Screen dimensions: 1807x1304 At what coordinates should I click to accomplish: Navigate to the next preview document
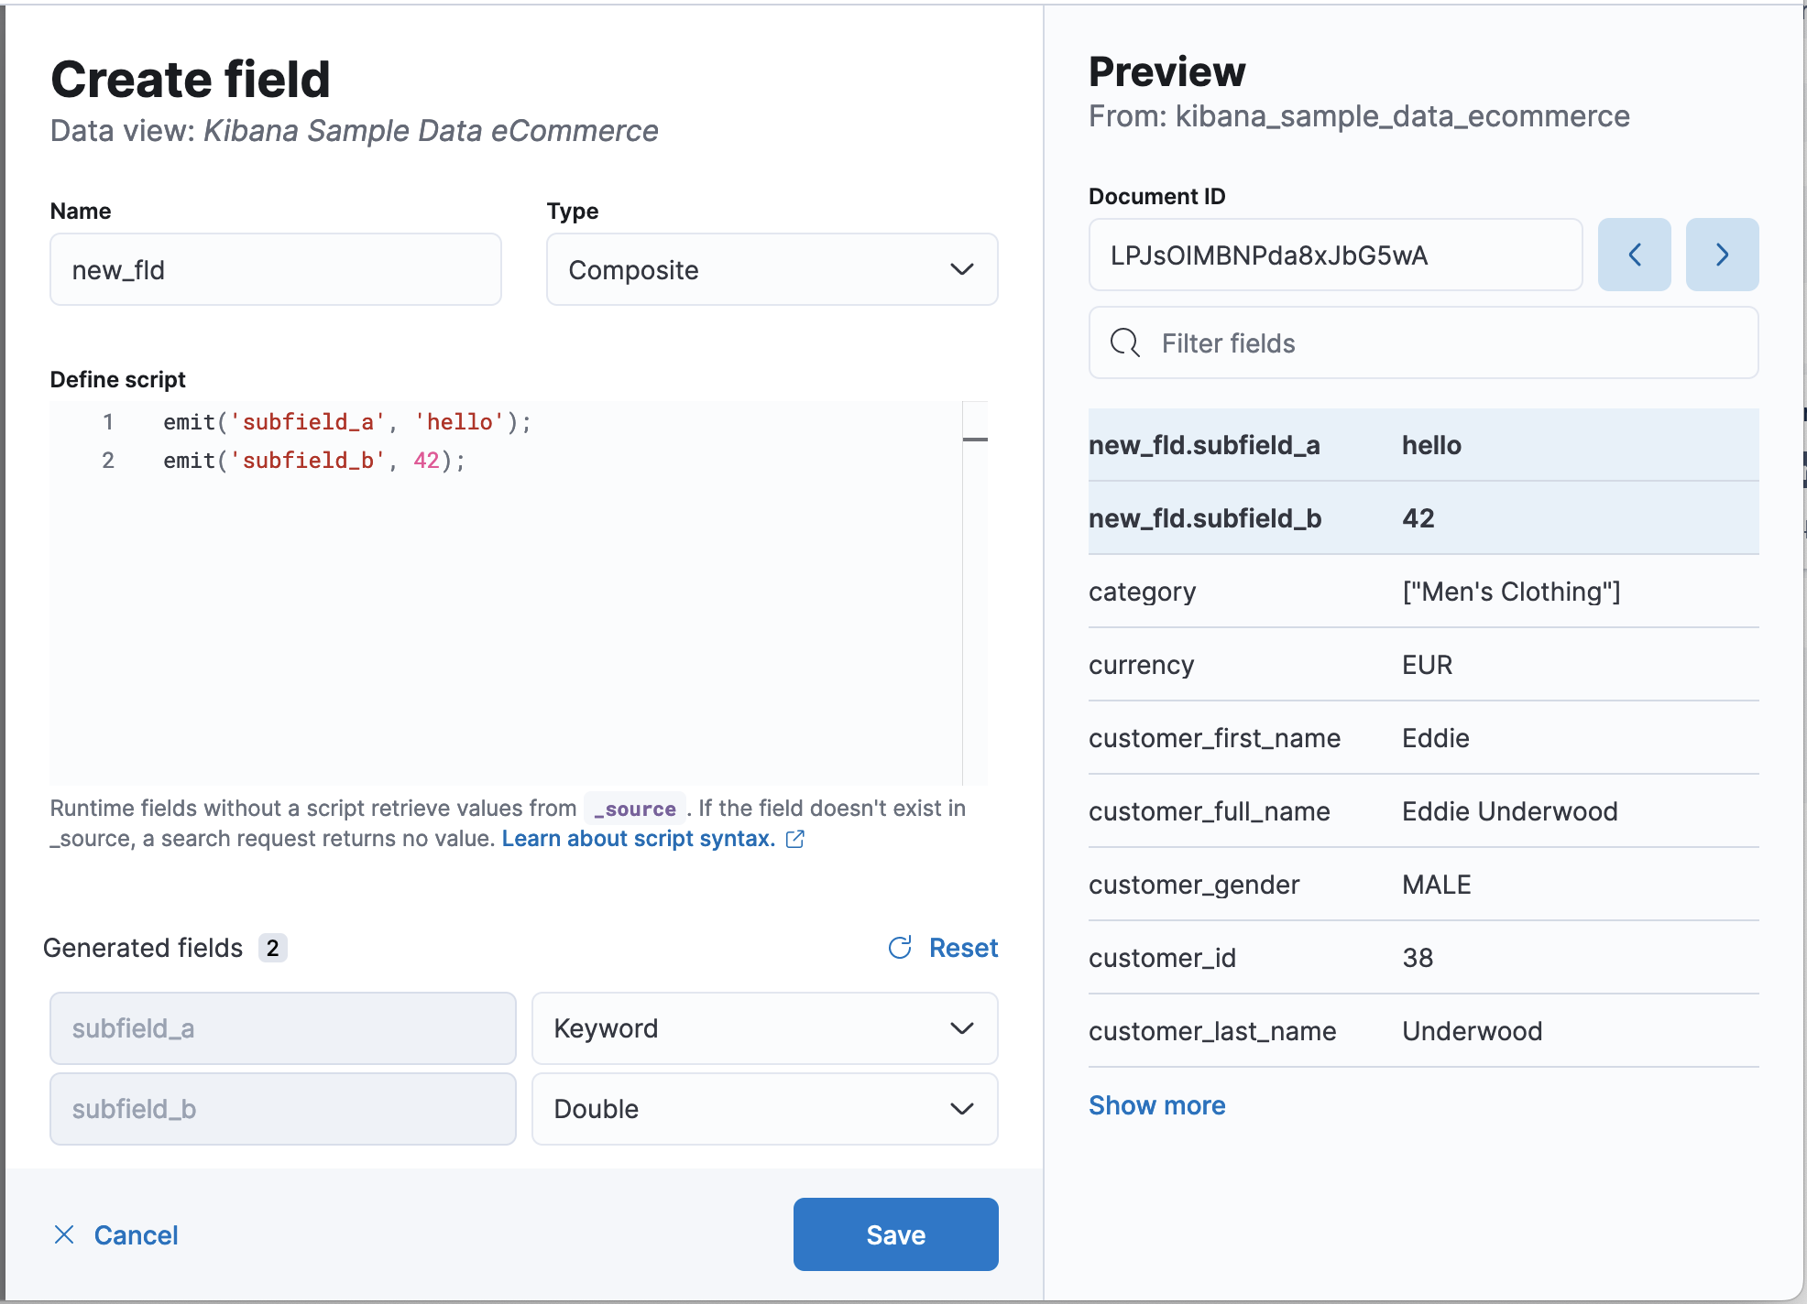point(1722,255)
